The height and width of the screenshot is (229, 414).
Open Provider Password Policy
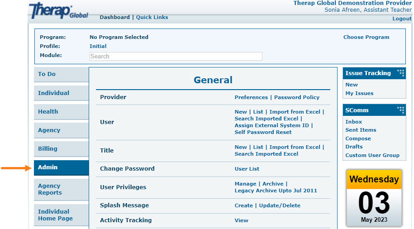[297, 97]
